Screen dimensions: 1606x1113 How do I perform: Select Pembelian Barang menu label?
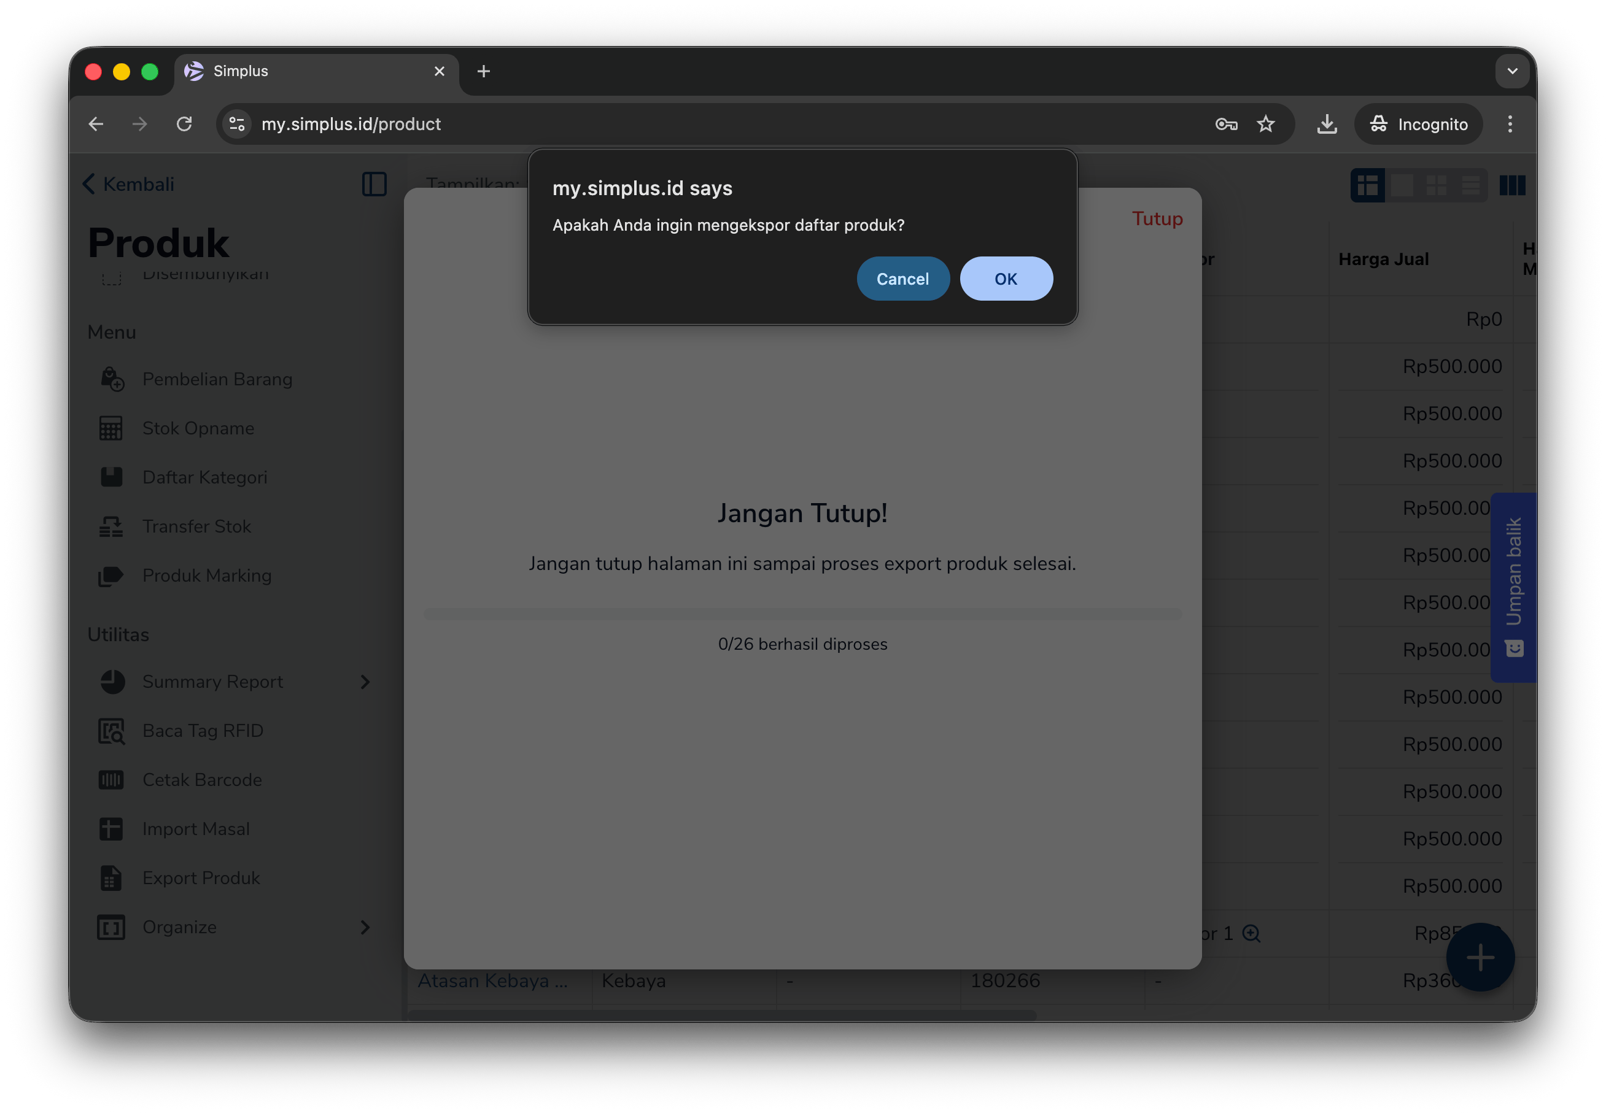(x=218, y=379)
